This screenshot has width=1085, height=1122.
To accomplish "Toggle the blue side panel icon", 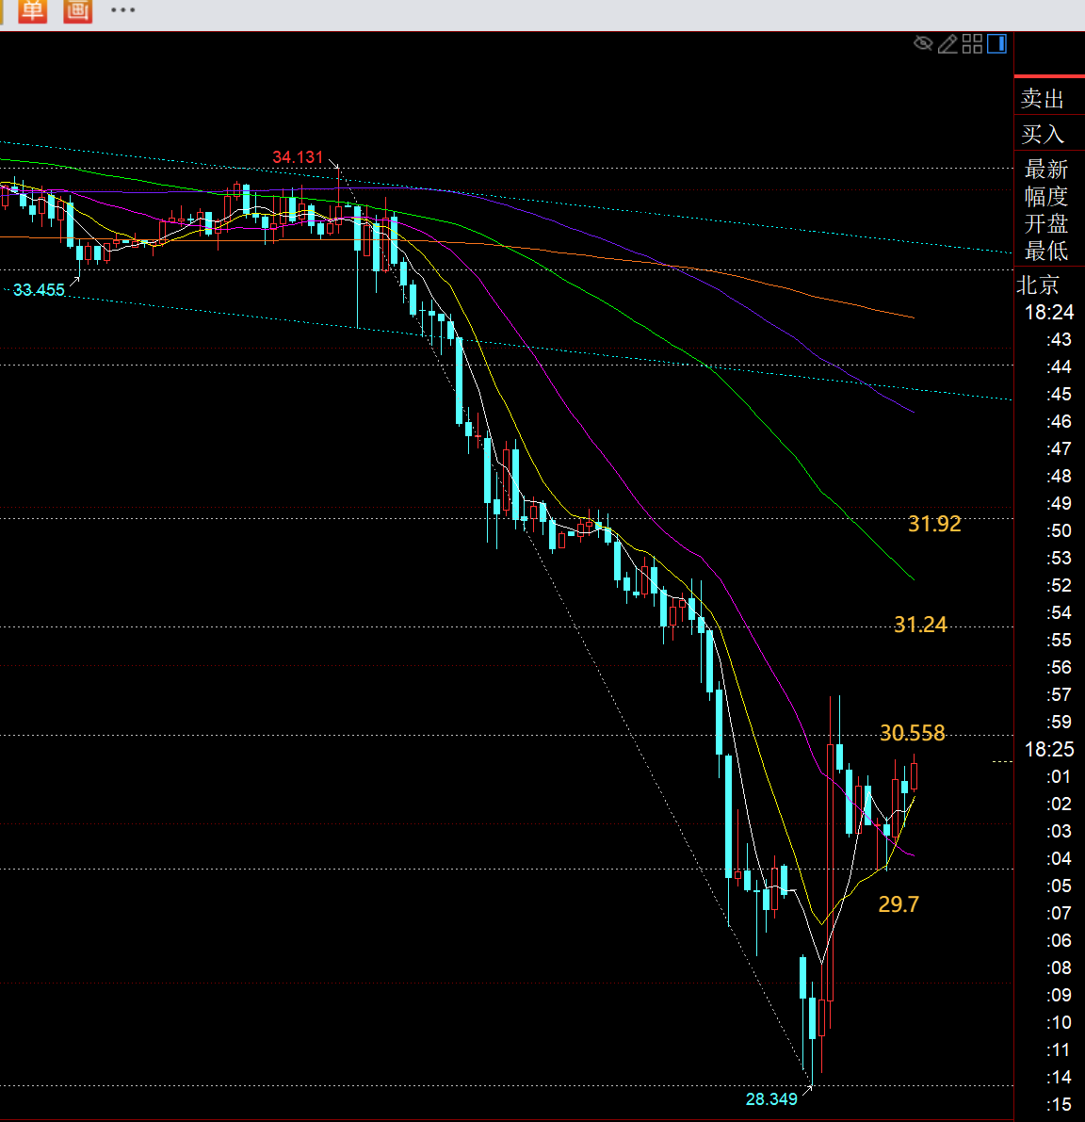I will 996,43.
